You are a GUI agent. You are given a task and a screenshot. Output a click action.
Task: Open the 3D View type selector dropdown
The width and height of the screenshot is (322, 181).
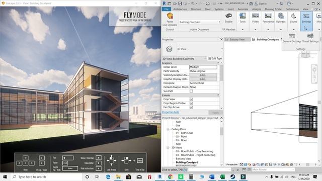coord(222,49)
